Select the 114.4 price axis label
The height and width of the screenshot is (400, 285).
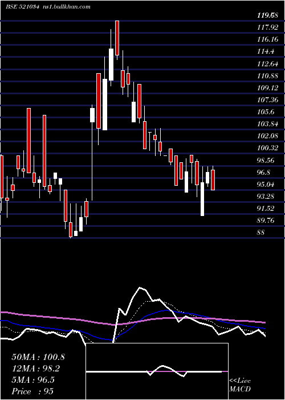266,51
